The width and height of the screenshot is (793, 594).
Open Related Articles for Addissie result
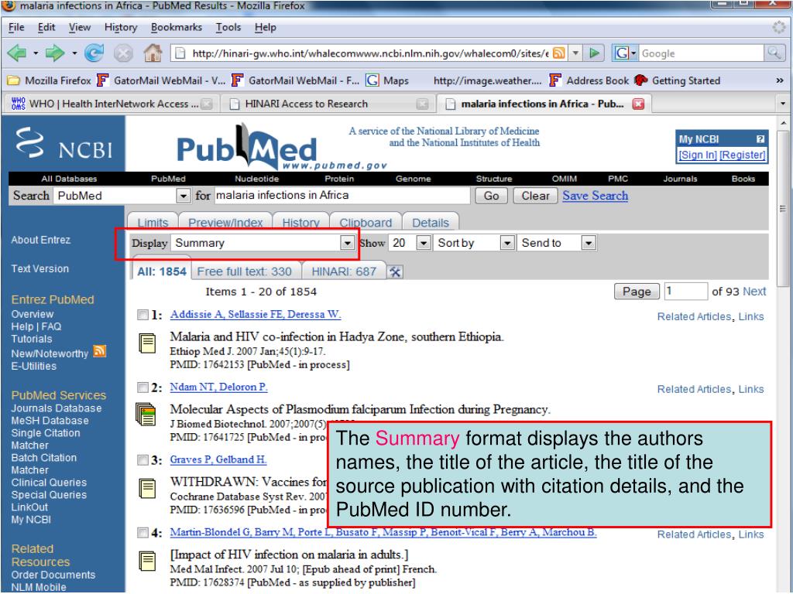pos(694,316)
